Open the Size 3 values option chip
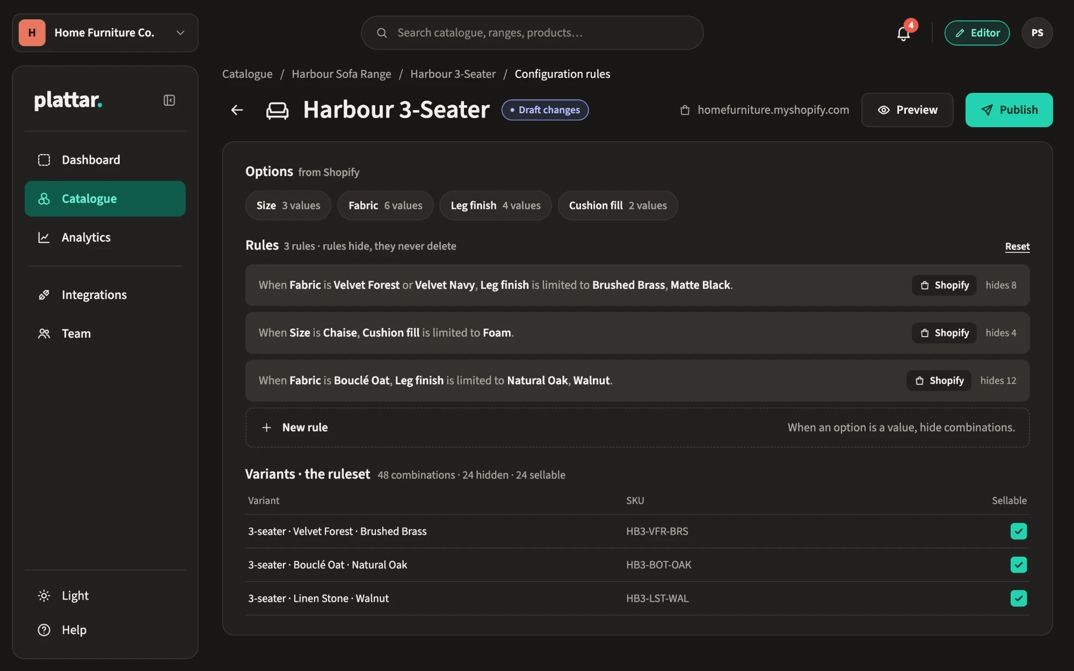This screenshot has width=1074, height=671. 288,206
